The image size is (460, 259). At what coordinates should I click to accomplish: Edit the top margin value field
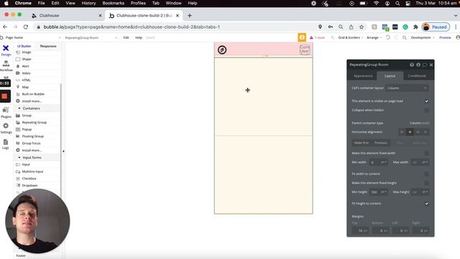click(x=360, y=231)
